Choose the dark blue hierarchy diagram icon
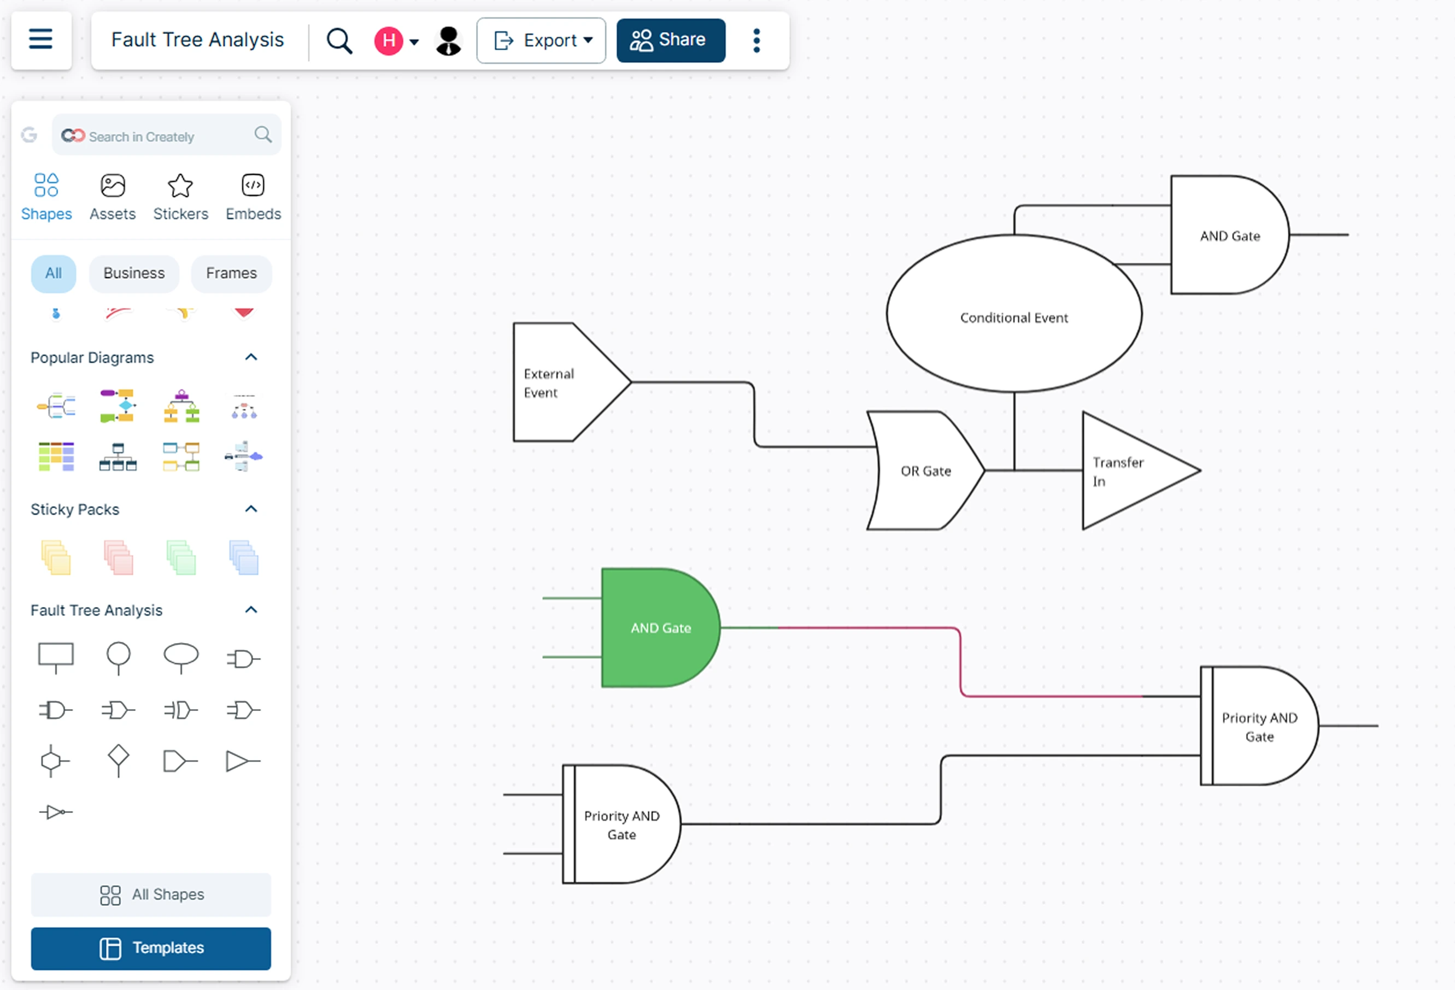Screen dimensions: 1455x990 (118, 457)
